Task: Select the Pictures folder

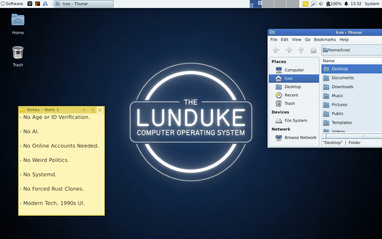Action: pyautogui.click(x=352, y=105)
